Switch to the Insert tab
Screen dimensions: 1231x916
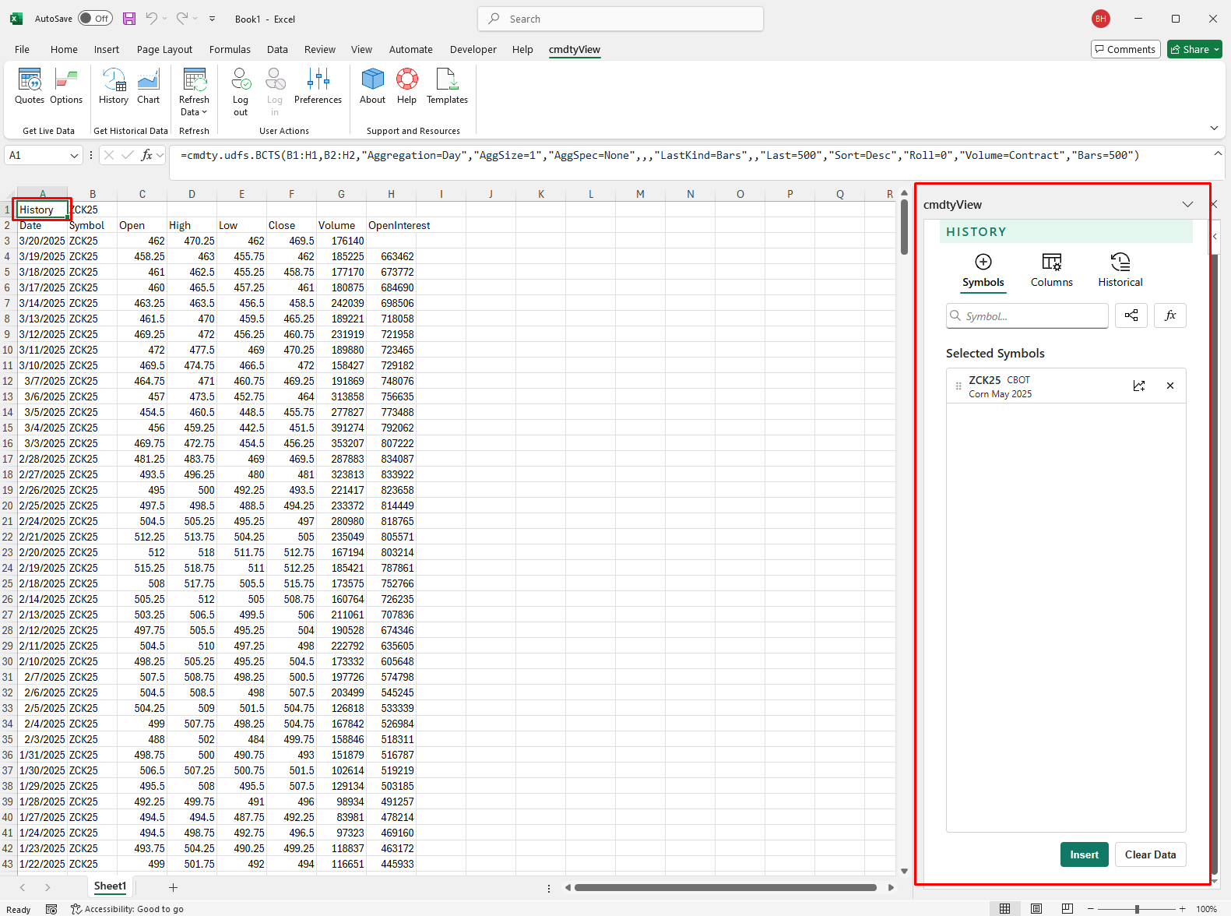click(107, 49)
